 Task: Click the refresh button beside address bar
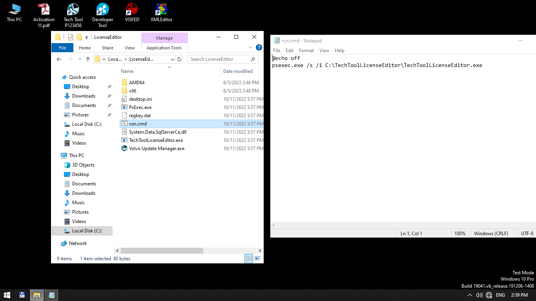(x=179, y=59)
